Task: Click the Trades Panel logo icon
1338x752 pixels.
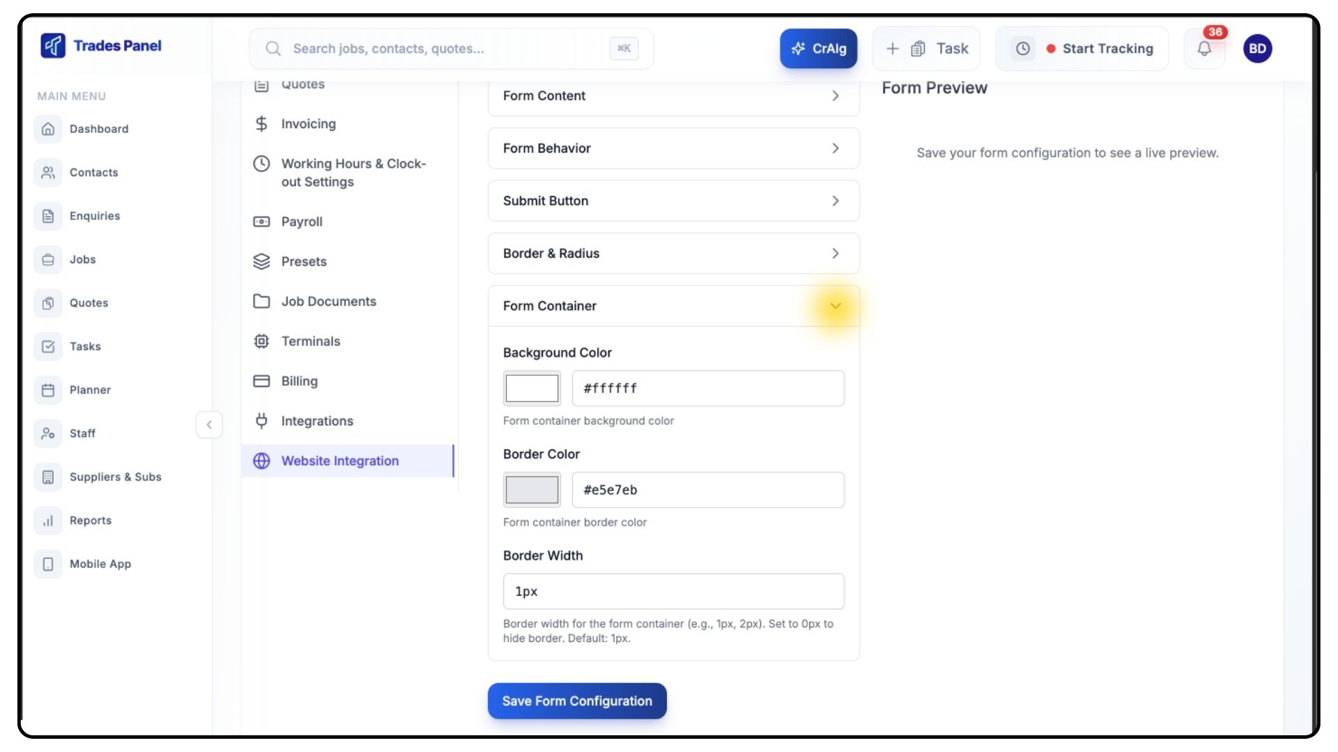Action: coord(53,46)
